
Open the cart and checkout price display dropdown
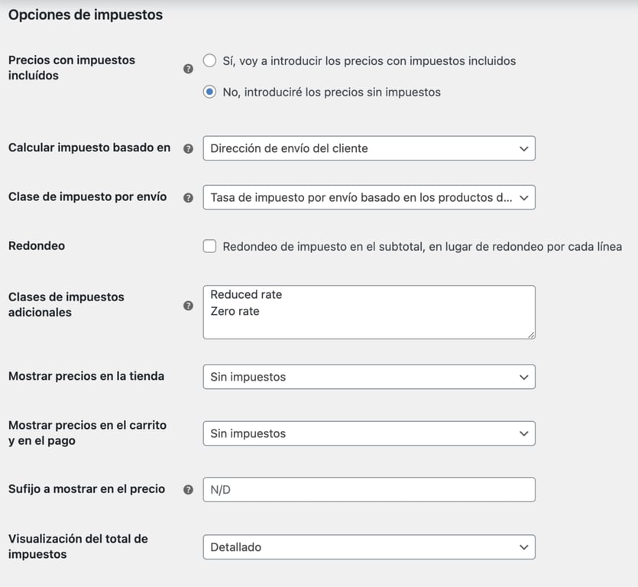(368, 433)
